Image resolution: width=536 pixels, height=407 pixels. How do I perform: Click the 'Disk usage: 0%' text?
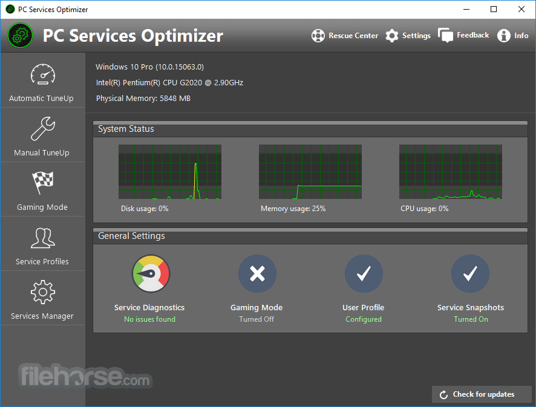(145, 209)
